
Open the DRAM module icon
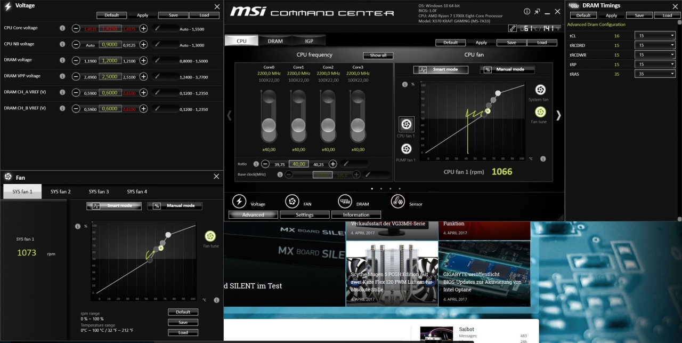pos(345,201)
